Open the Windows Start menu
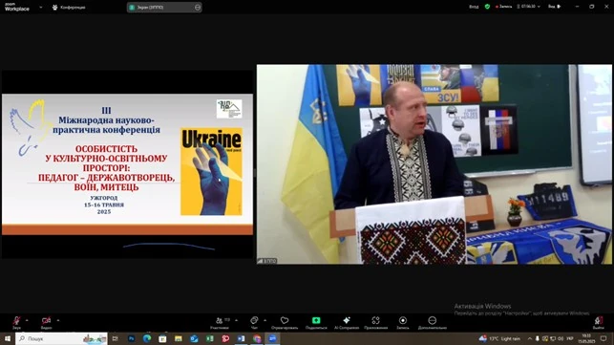The width and height of the screenshot is (614, 345). tap(8, 338)
